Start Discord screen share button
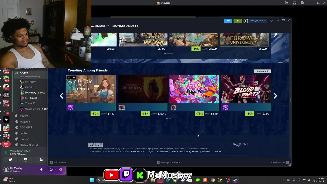The width and height of the screenshot is (327, 184). 26,160
